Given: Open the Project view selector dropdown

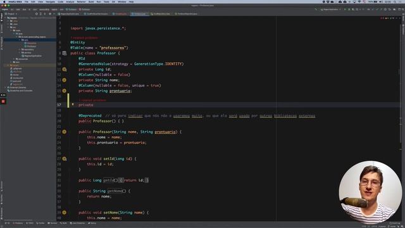Looking at the screenshot, I should pos(11,14).
